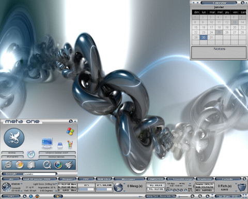Image resolution: width=248 pixels, height=199 pixels.
Task: Click the '0 Fich.(s)' recycle bin counter
Action: point(225,186)
